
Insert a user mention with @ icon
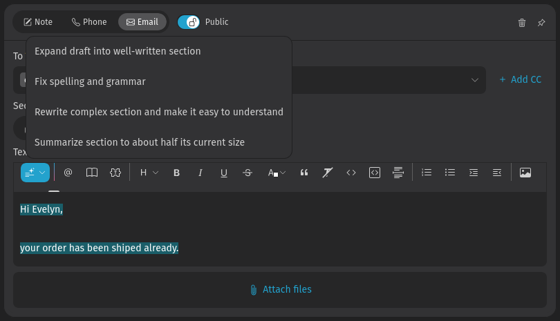68,173
